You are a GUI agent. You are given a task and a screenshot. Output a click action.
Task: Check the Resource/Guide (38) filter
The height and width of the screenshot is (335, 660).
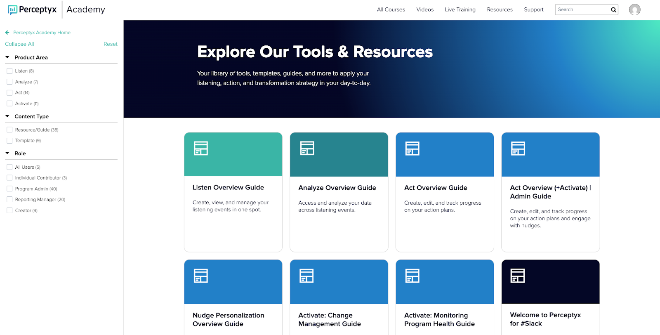coord(9,130)
